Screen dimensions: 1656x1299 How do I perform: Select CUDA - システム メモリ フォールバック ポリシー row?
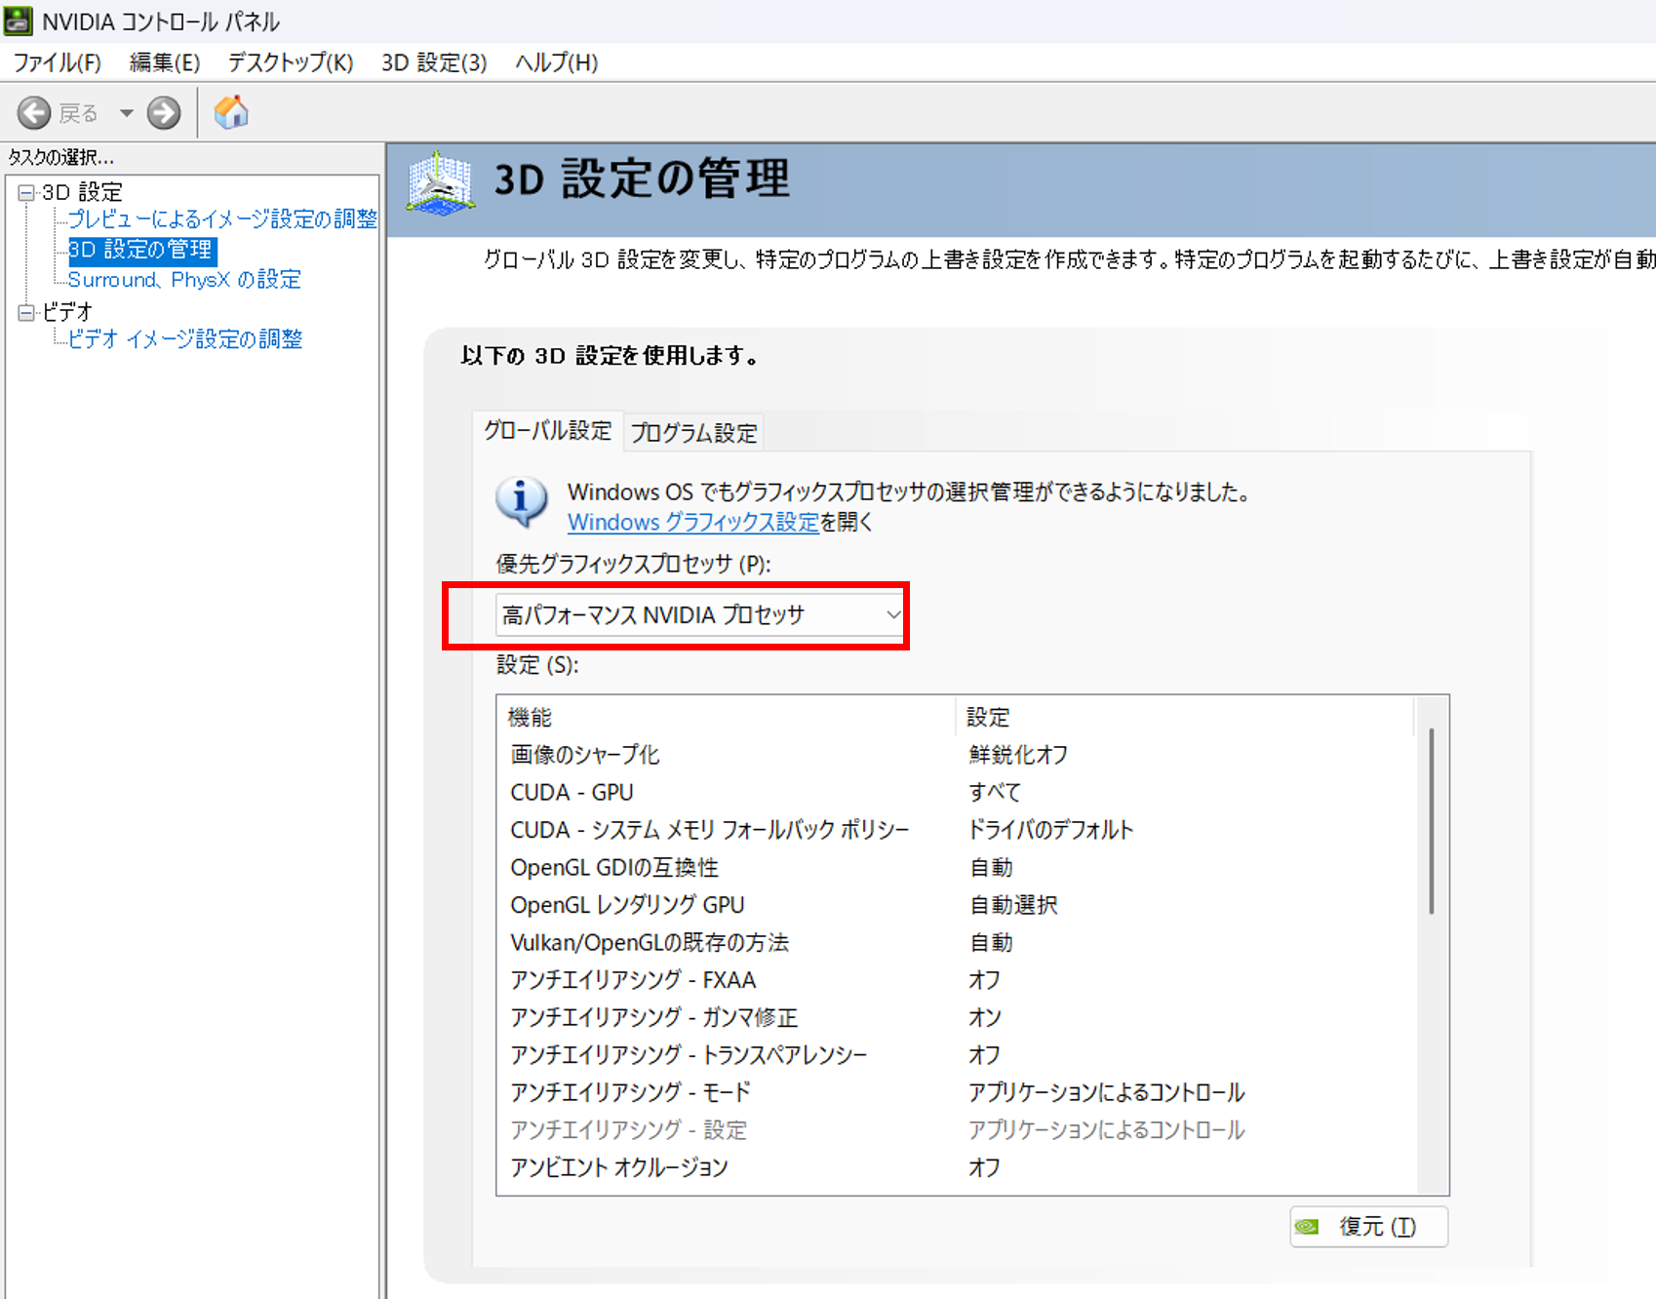956,830
